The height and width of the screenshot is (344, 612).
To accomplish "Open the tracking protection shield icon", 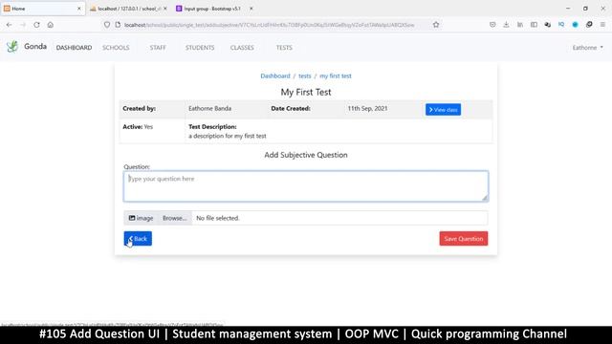I will 106,25.
